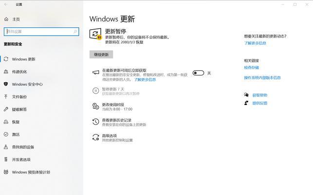Click the 文件备份 upload arrow icon
The image size is (313, 195).
6,97
